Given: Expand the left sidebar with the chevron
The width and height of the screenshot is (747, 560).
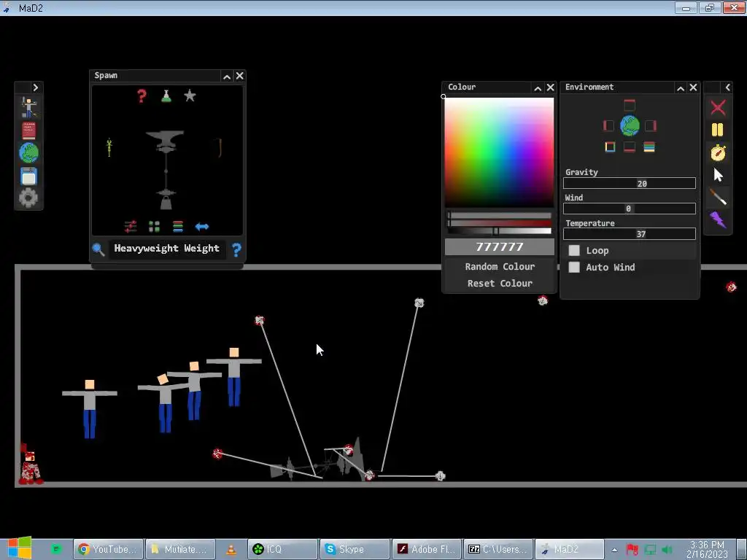Looking at the screenshot, I should [x=35, y=87].
